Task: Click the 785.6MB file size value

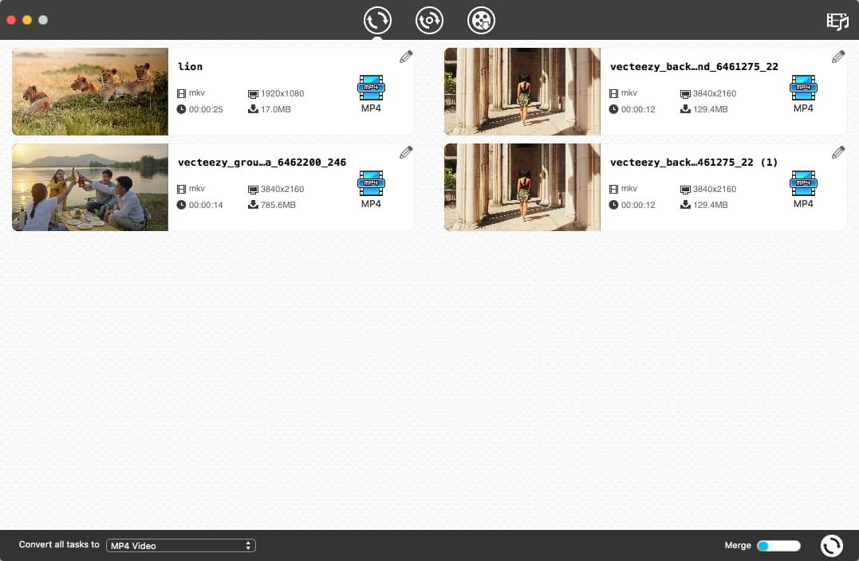Action: click(x=278, y=206)
